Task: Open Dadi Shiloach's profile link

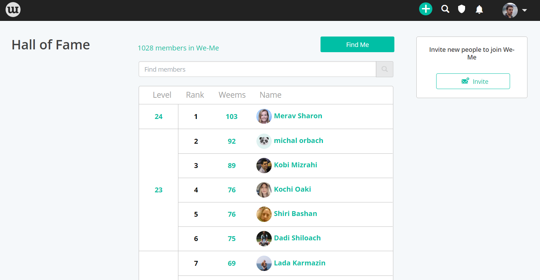Action: click(297, 238)
